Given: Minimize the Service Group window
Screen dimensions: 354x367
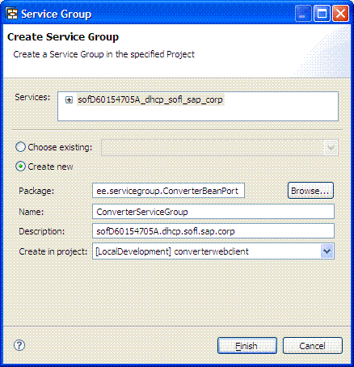Looking at the screenshot, I should (303, 14).
